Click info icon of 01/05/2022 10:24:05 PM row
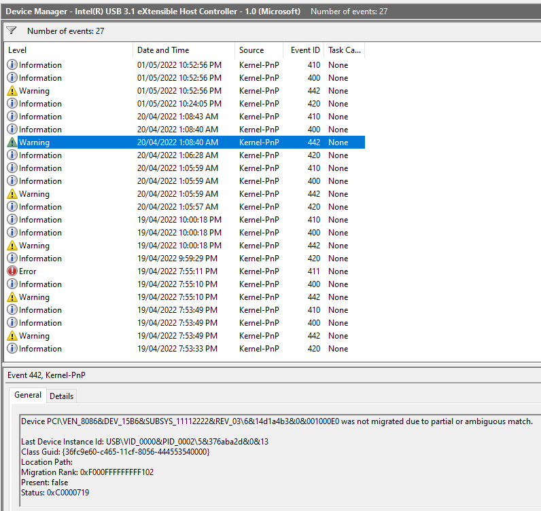The height and width of the screenshot is (511, 541). (12, 103)
